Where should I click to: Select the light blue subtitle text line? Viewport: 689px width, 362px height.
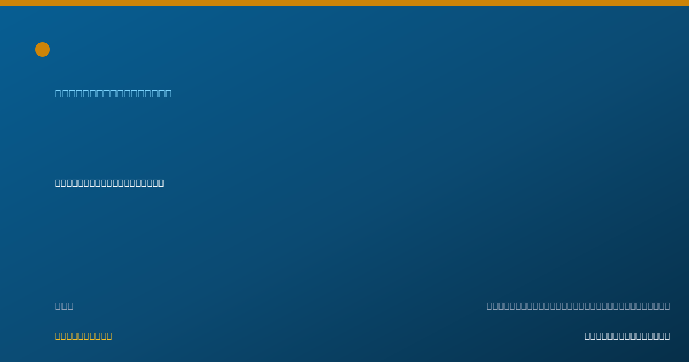tap(113, 94)
